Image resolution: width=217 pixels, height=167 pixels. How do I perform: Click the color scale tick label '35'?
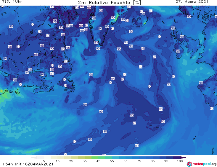85,161
